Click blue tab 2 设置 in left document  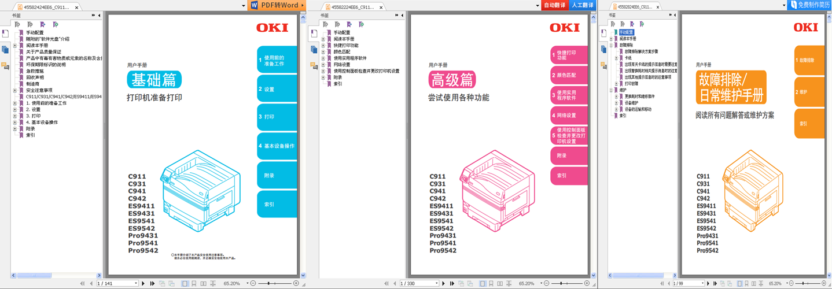point(277,90)
